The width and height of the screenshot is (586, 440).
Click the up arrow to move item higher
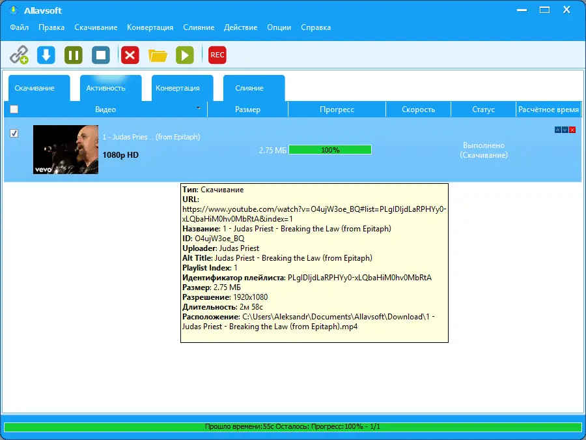[558, 130]
